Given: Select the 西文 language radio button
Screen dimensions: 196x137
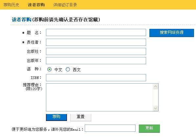Looking at the screenshot, I should pyautogui.click(x=68, y=69).
